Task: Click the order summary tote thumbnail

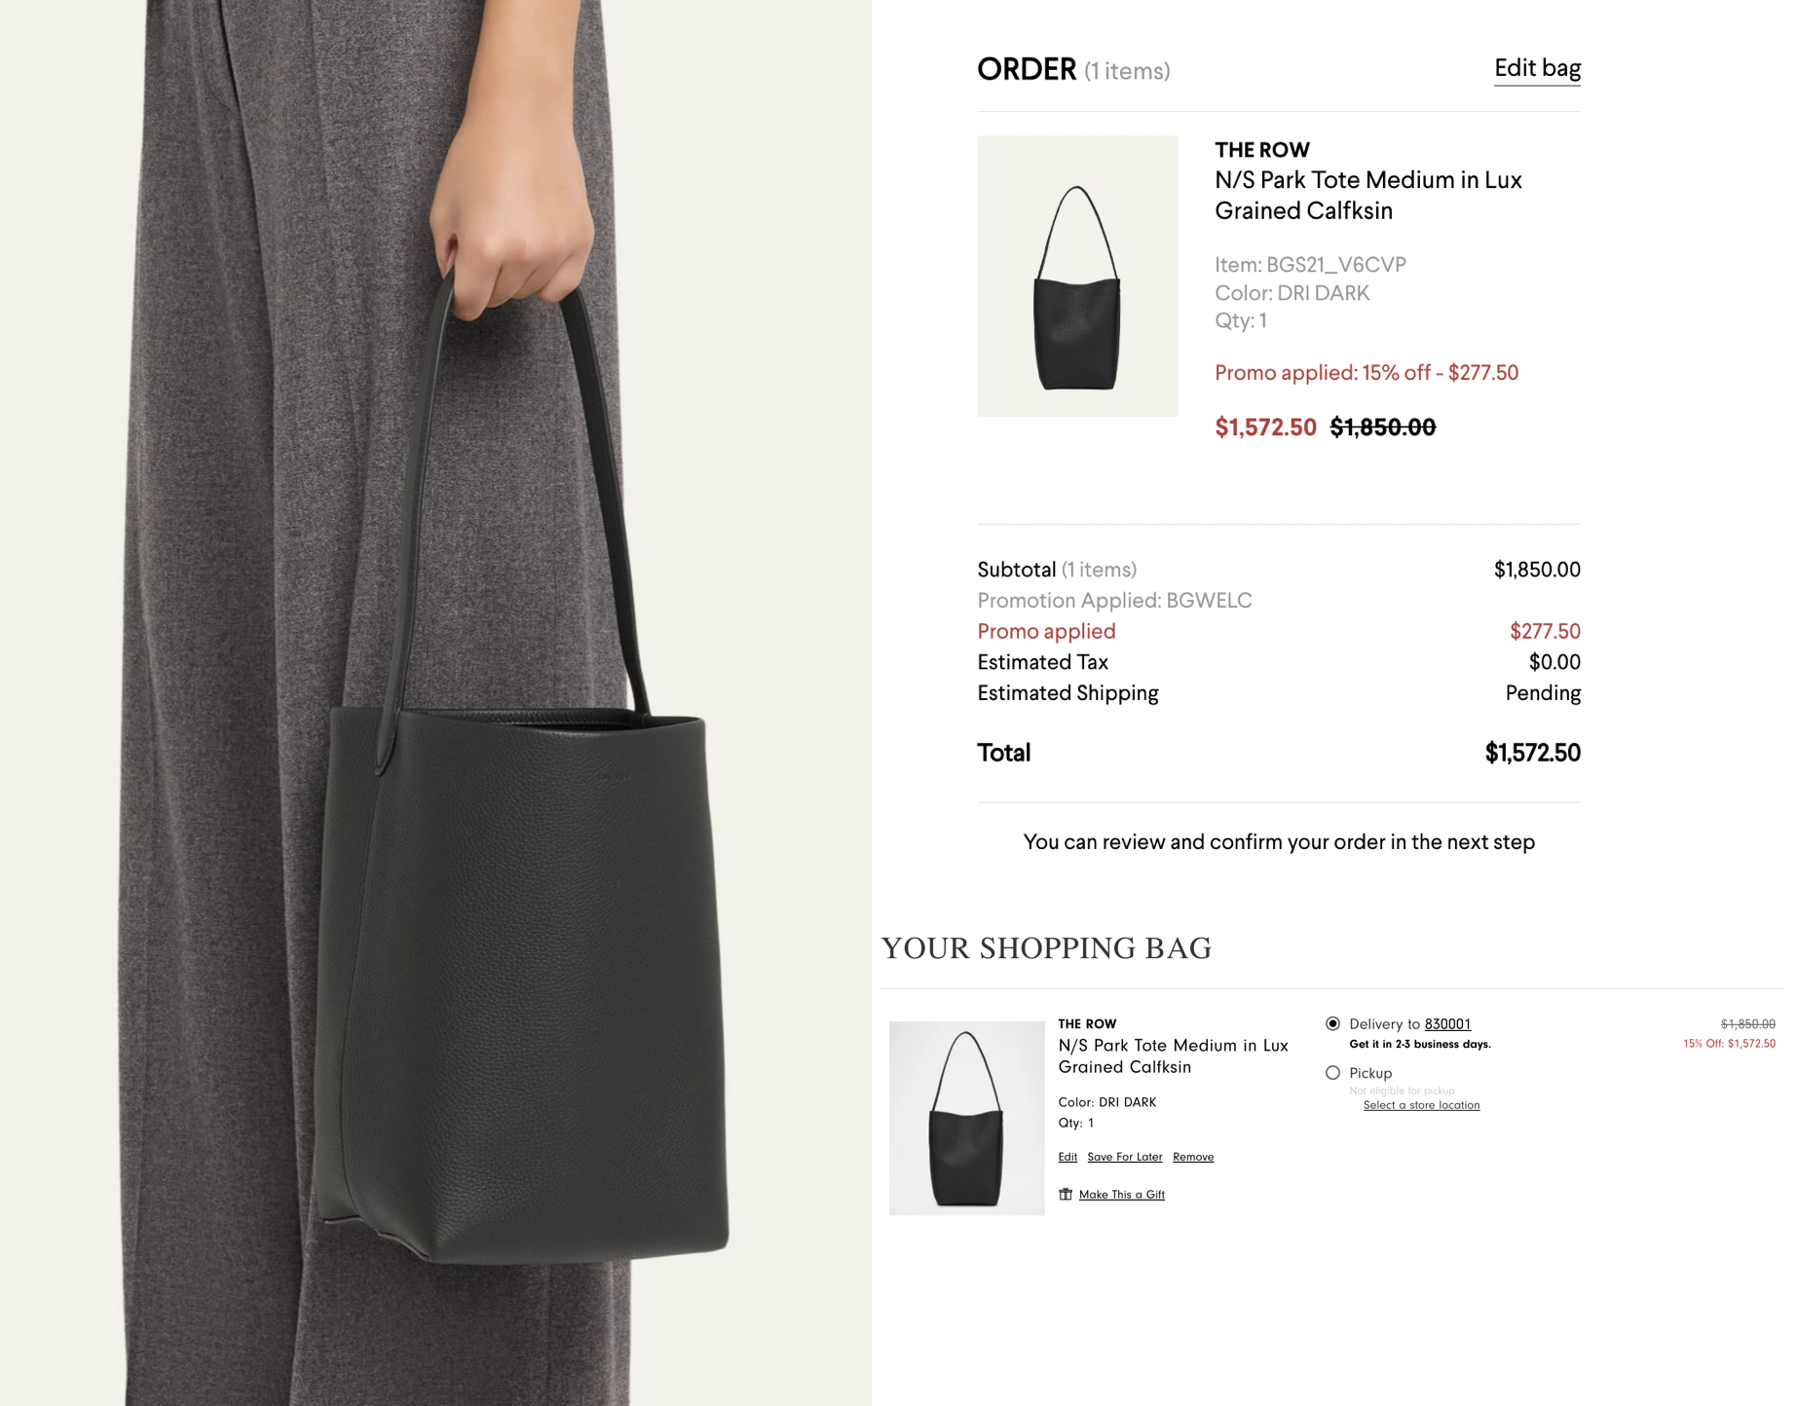Action: [x=1077, y=277]
